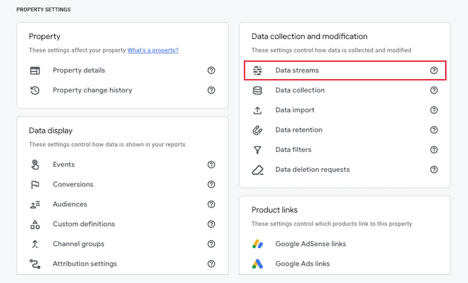Image resolution: width=468 pixels, height=283 pixels.
Task: Open help for Data import
Action: tap(434, 110)
